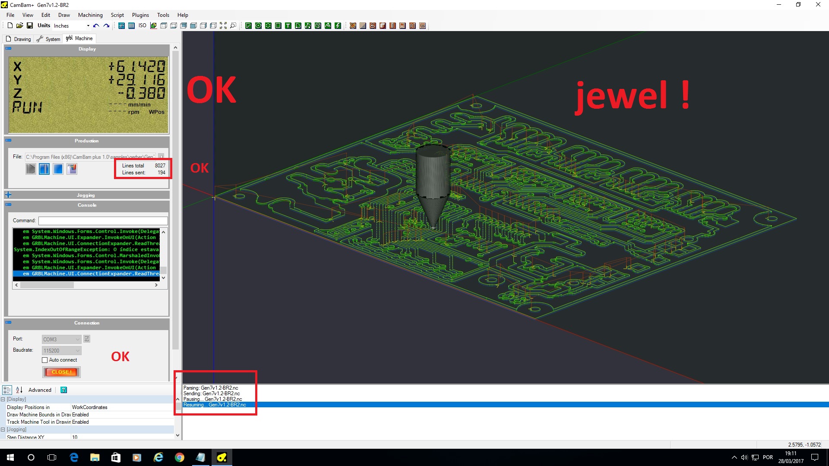829x466 pixels.
Task: Click the zoom window magnifier icon
Action: click(x=233, y=25)
